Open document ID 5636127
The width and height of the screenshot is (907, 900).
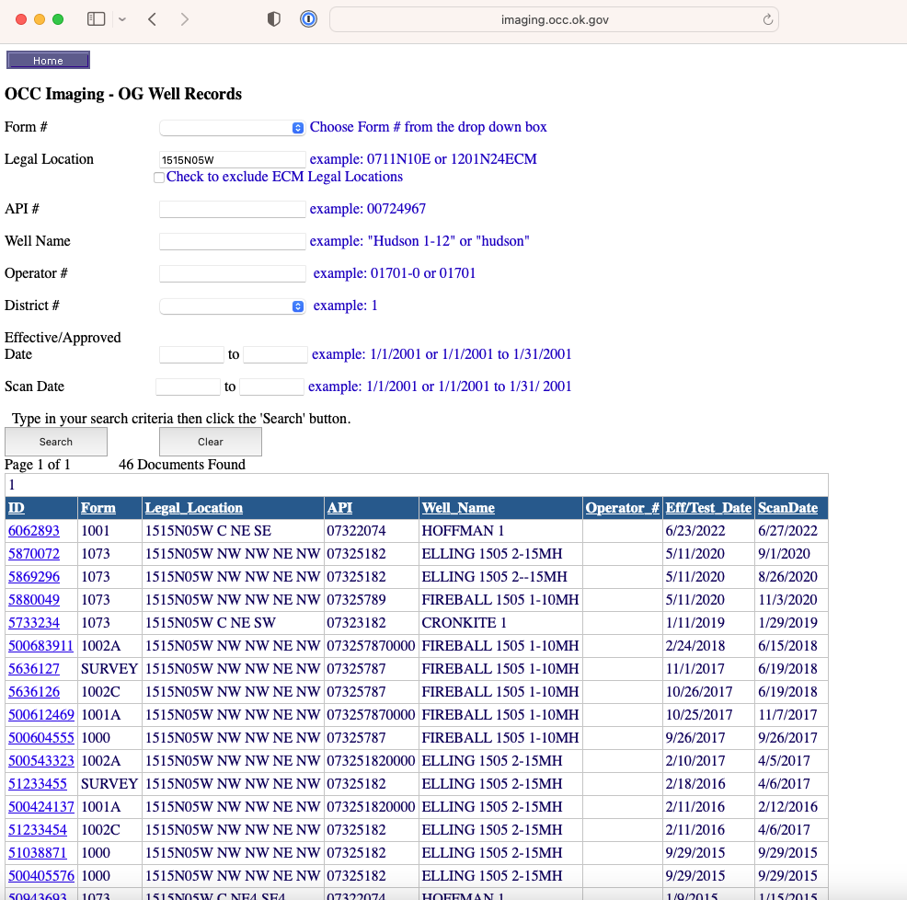pyautogui.click(x=34, y=669)
